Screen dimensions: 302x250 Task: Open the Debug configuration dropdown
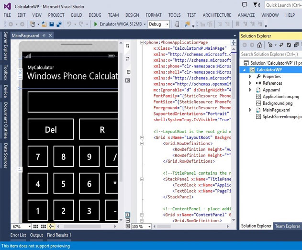tap(159, 24)
